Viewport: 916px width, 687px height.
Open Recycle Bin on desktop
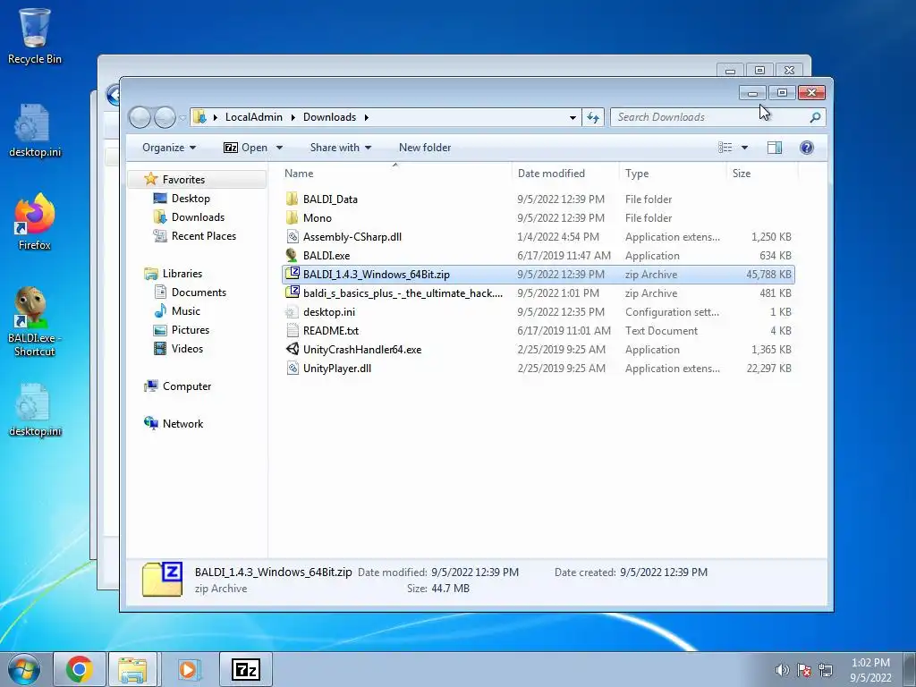tap(35, 36)
